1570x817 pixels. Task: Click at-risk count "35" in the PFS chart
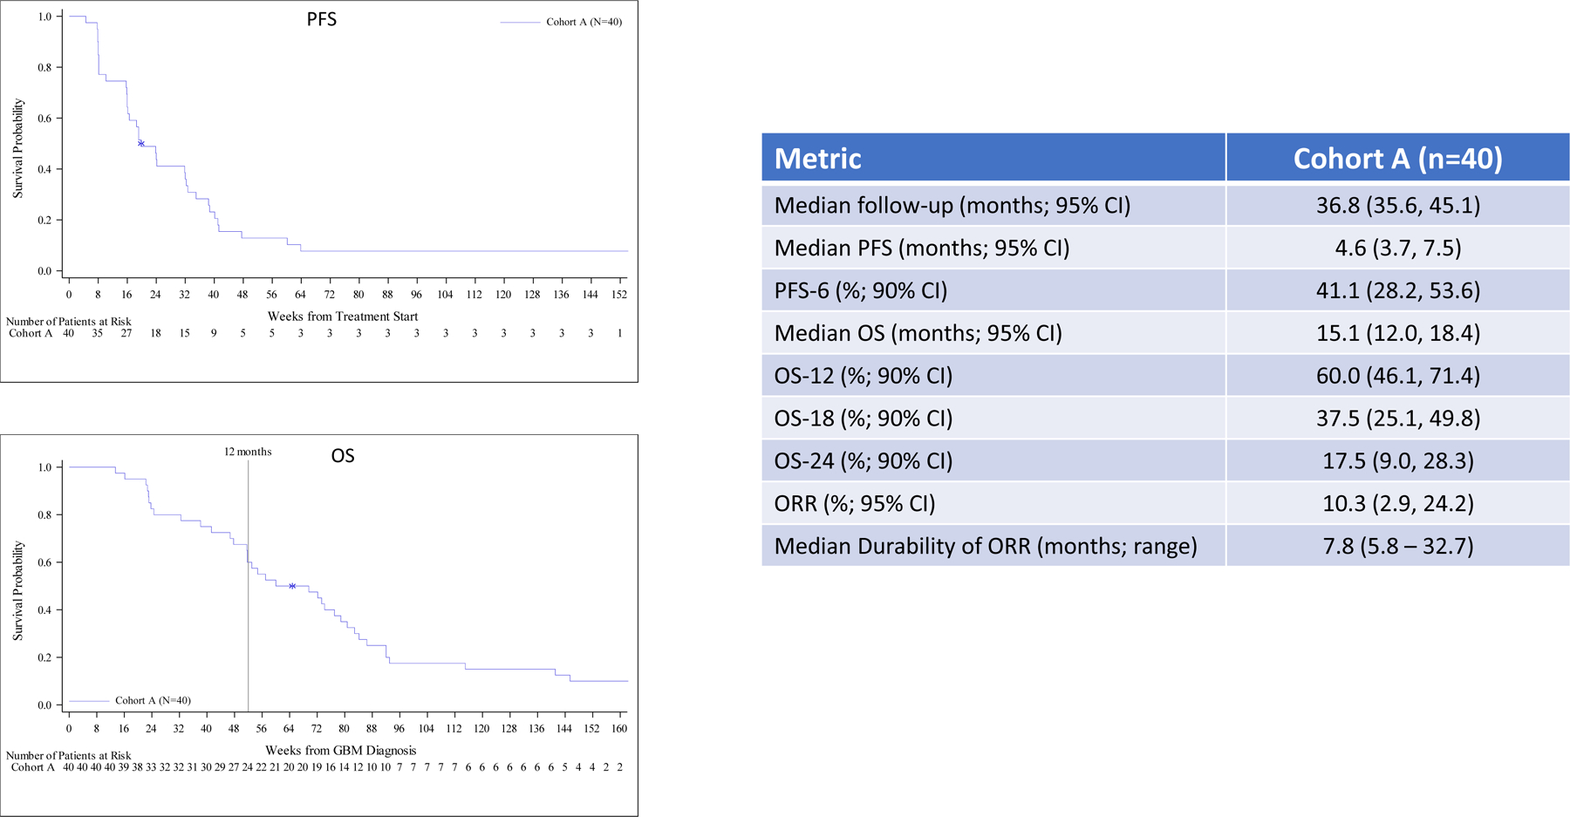[x=98, y=333]
